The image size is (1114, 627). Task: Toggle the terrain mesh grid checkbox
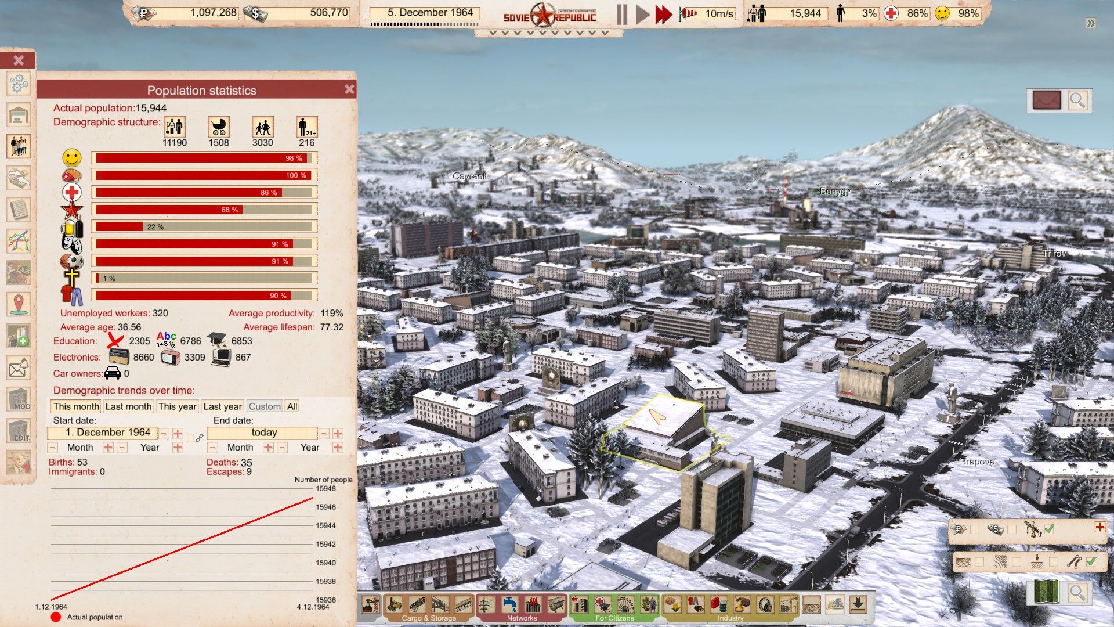pyautogui.click(x=979, y=562)
